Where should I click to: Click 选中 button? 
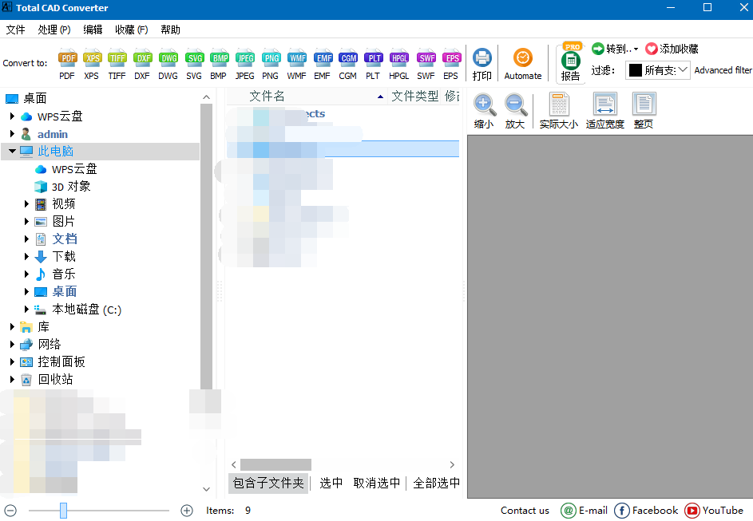(331, 483)
